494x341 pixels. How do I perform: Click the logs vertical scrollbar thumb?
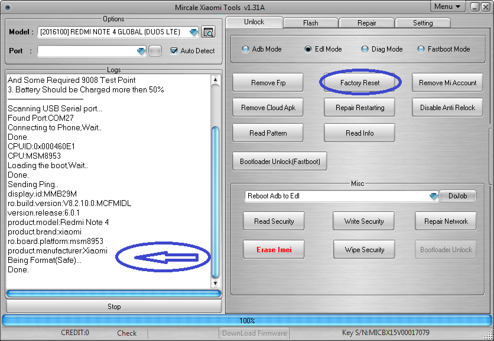click(215, 202)
